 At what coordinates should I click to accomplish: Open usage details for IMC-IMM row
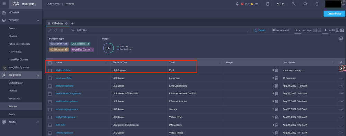click(276, 125)
